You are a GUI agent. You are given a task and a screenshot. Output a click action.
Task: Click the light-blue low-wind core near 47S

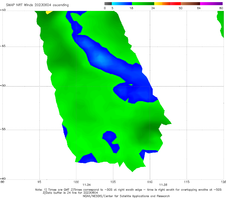101,59
